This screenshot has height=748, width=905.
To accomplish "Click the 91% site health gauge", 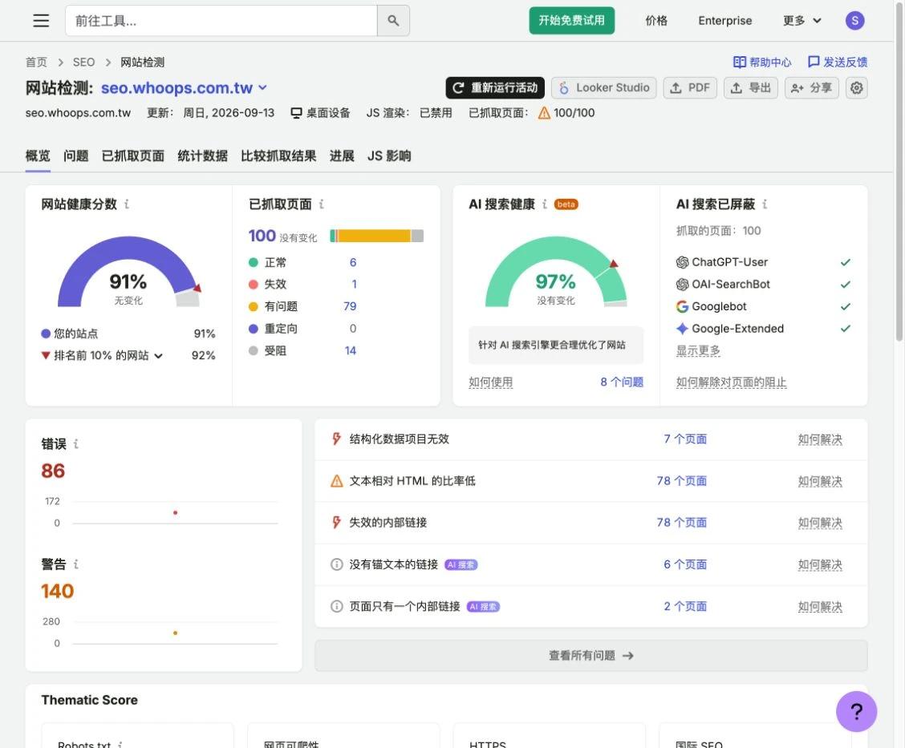I will point(128,272).
